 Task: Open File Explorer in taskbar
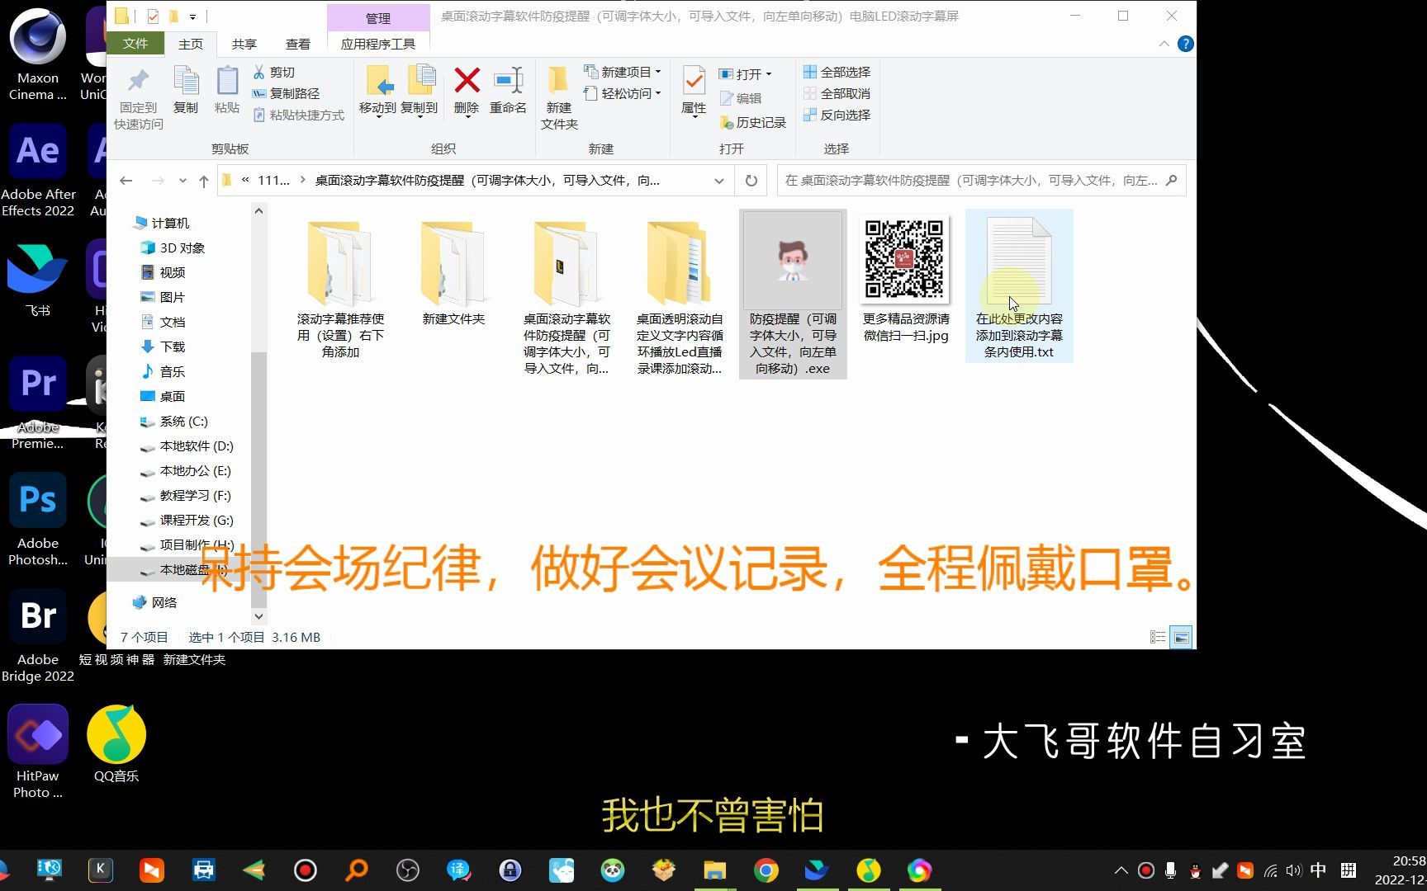[x=714, y=870]
